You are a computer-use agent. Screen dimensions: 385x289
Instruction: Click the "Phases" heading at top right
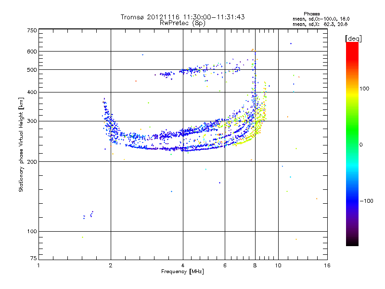point(311,14)
